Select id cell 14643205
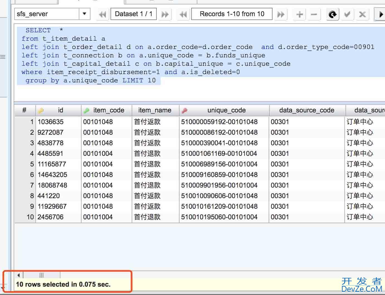This screenshot has height=295, width=385. click(58, 175)
